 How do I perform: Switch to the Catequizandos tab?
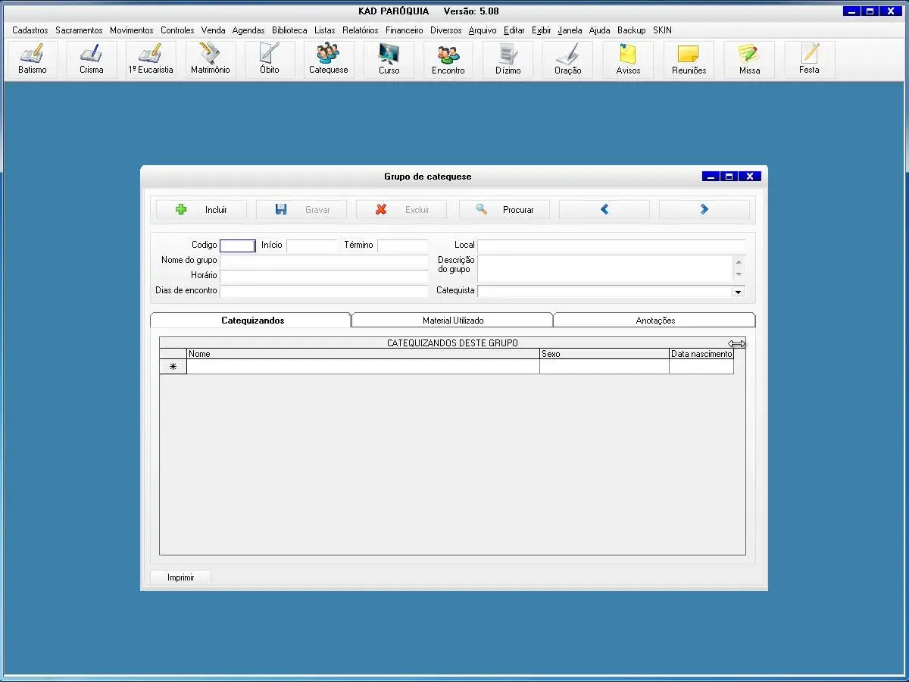pyautogui.click(x=252, y=321)
